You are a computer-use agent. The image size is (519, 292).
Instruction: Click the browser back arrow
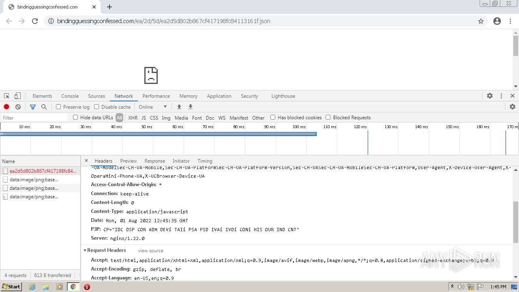point(9,21)
